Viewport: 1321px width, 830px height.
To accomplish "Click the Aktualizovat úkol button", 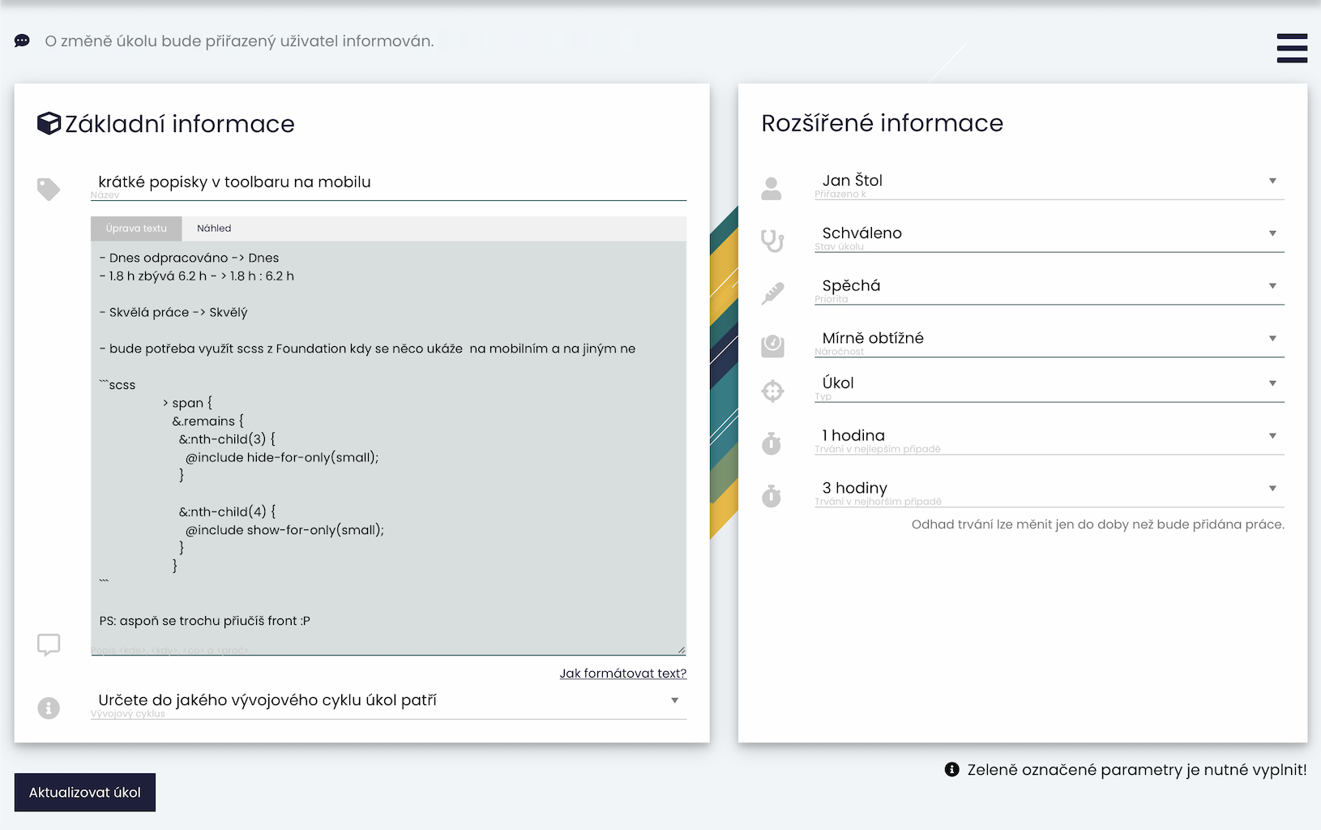I will (x=85, y=793).
